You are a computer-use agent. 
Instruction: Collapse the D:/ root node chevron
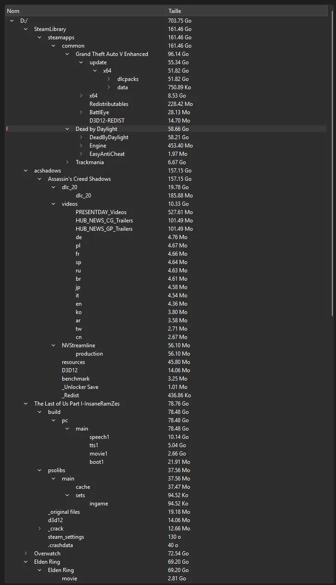(x=12, y=21)
